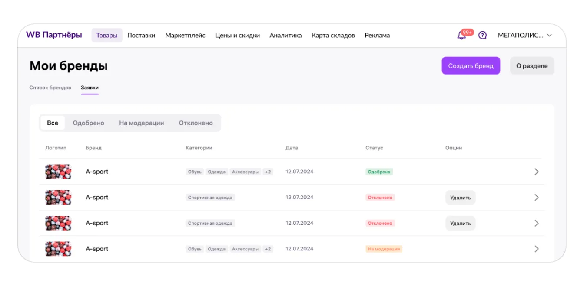The width and height of the screenshot is (584, 286).
Task: Go to the Аналитика menu
Action: (285, 36)
